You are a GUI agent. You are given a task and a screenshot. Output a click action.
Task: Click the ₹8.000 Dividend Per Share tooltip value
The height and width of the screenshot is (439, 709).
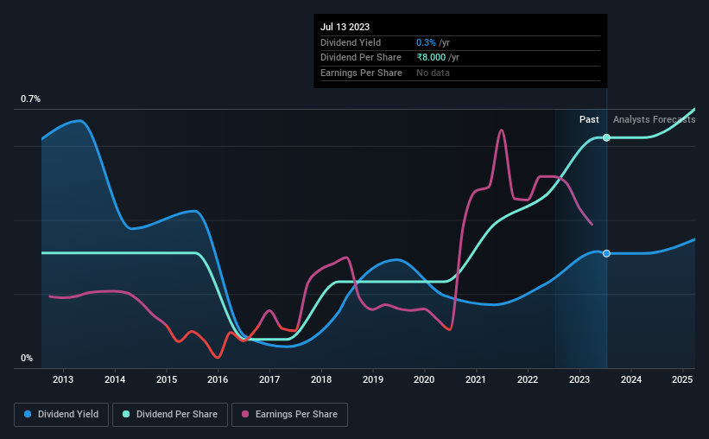click(431, 58)
